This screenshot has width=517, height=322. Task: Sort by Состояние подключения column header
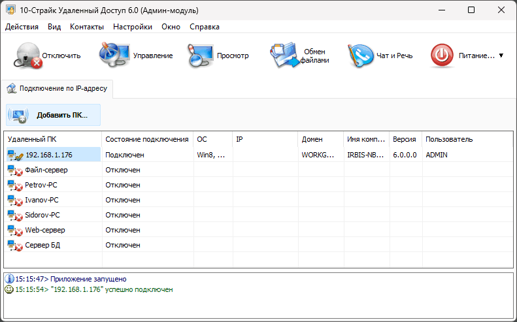[x=147, y=139]
